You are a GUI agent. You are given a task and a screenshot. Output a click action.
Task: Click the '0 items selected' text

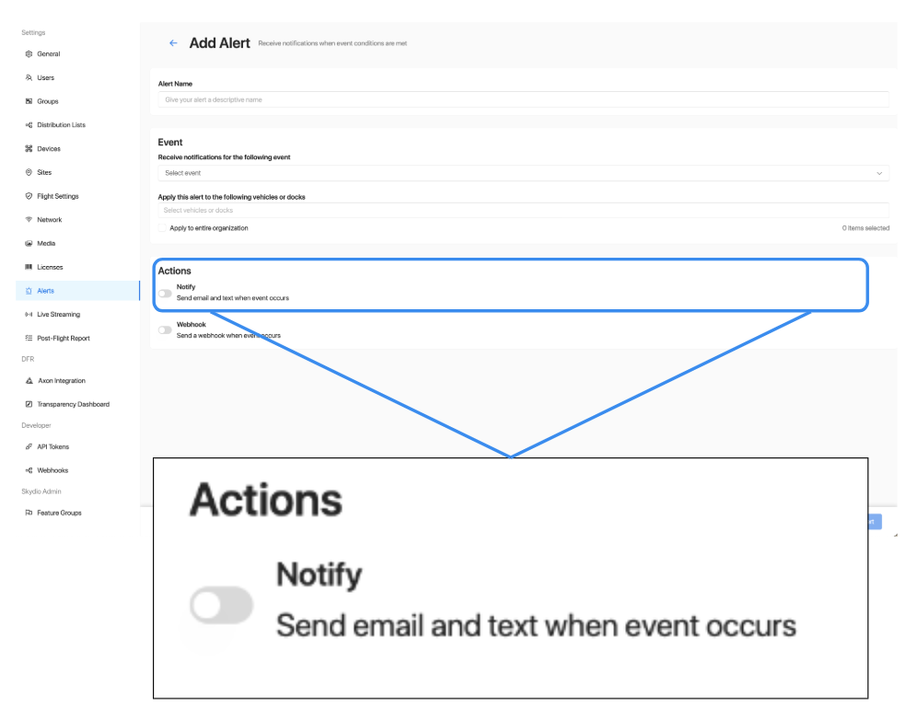click(x=865, y=228)
